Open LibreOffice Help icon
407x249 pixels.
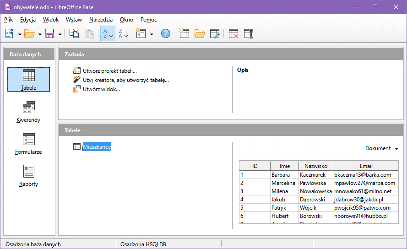166,34
